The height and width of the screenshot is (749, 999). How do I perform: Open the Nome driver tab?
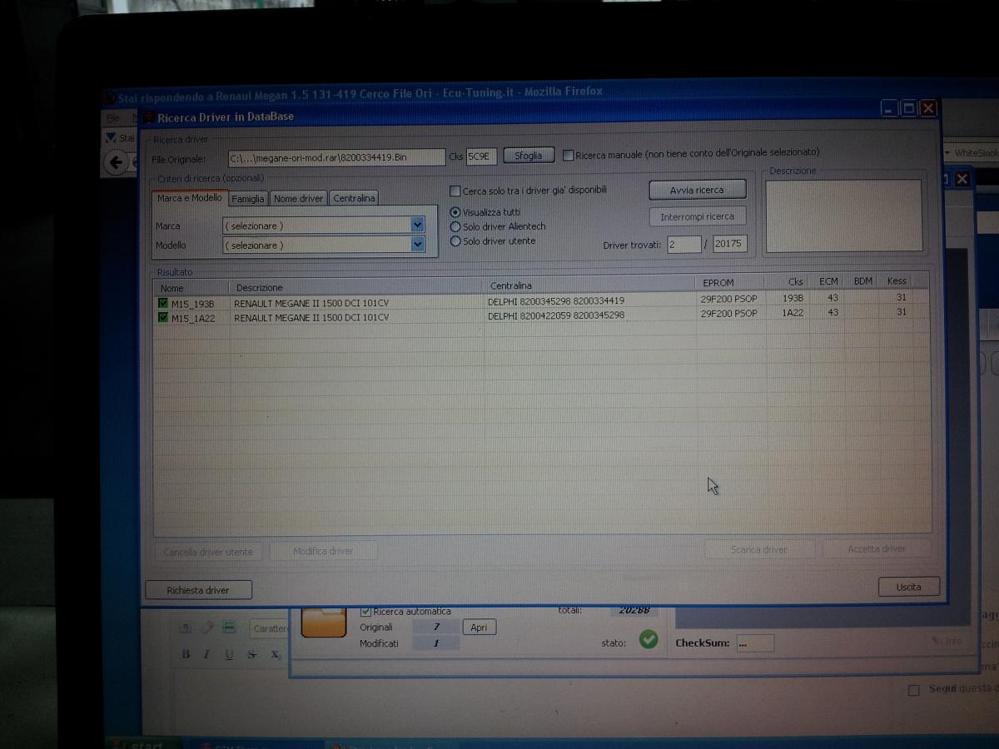coord(299,198)
